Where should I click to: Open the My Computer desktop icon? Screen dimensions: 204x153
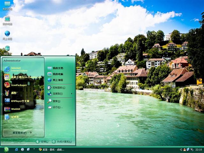coord(7,20)
